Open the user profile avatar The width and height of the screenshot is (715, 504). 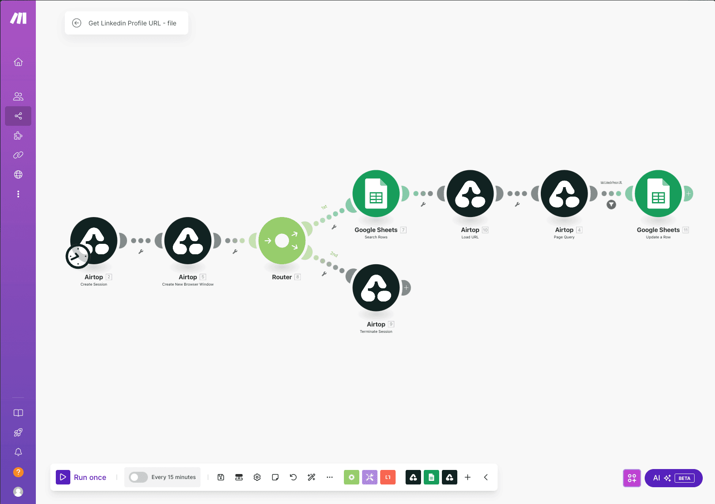[x=18, y=492]
